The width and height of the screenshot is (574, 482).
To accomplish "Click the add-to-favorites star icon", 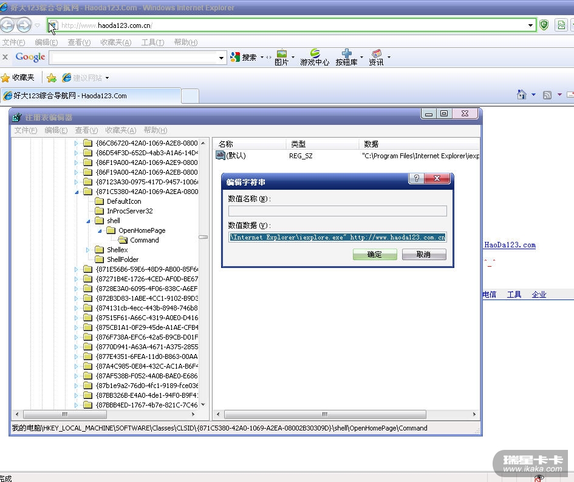I will (x=52, y=78).
